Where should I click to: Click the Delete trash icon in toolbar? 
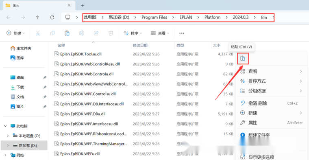point(111,33)
